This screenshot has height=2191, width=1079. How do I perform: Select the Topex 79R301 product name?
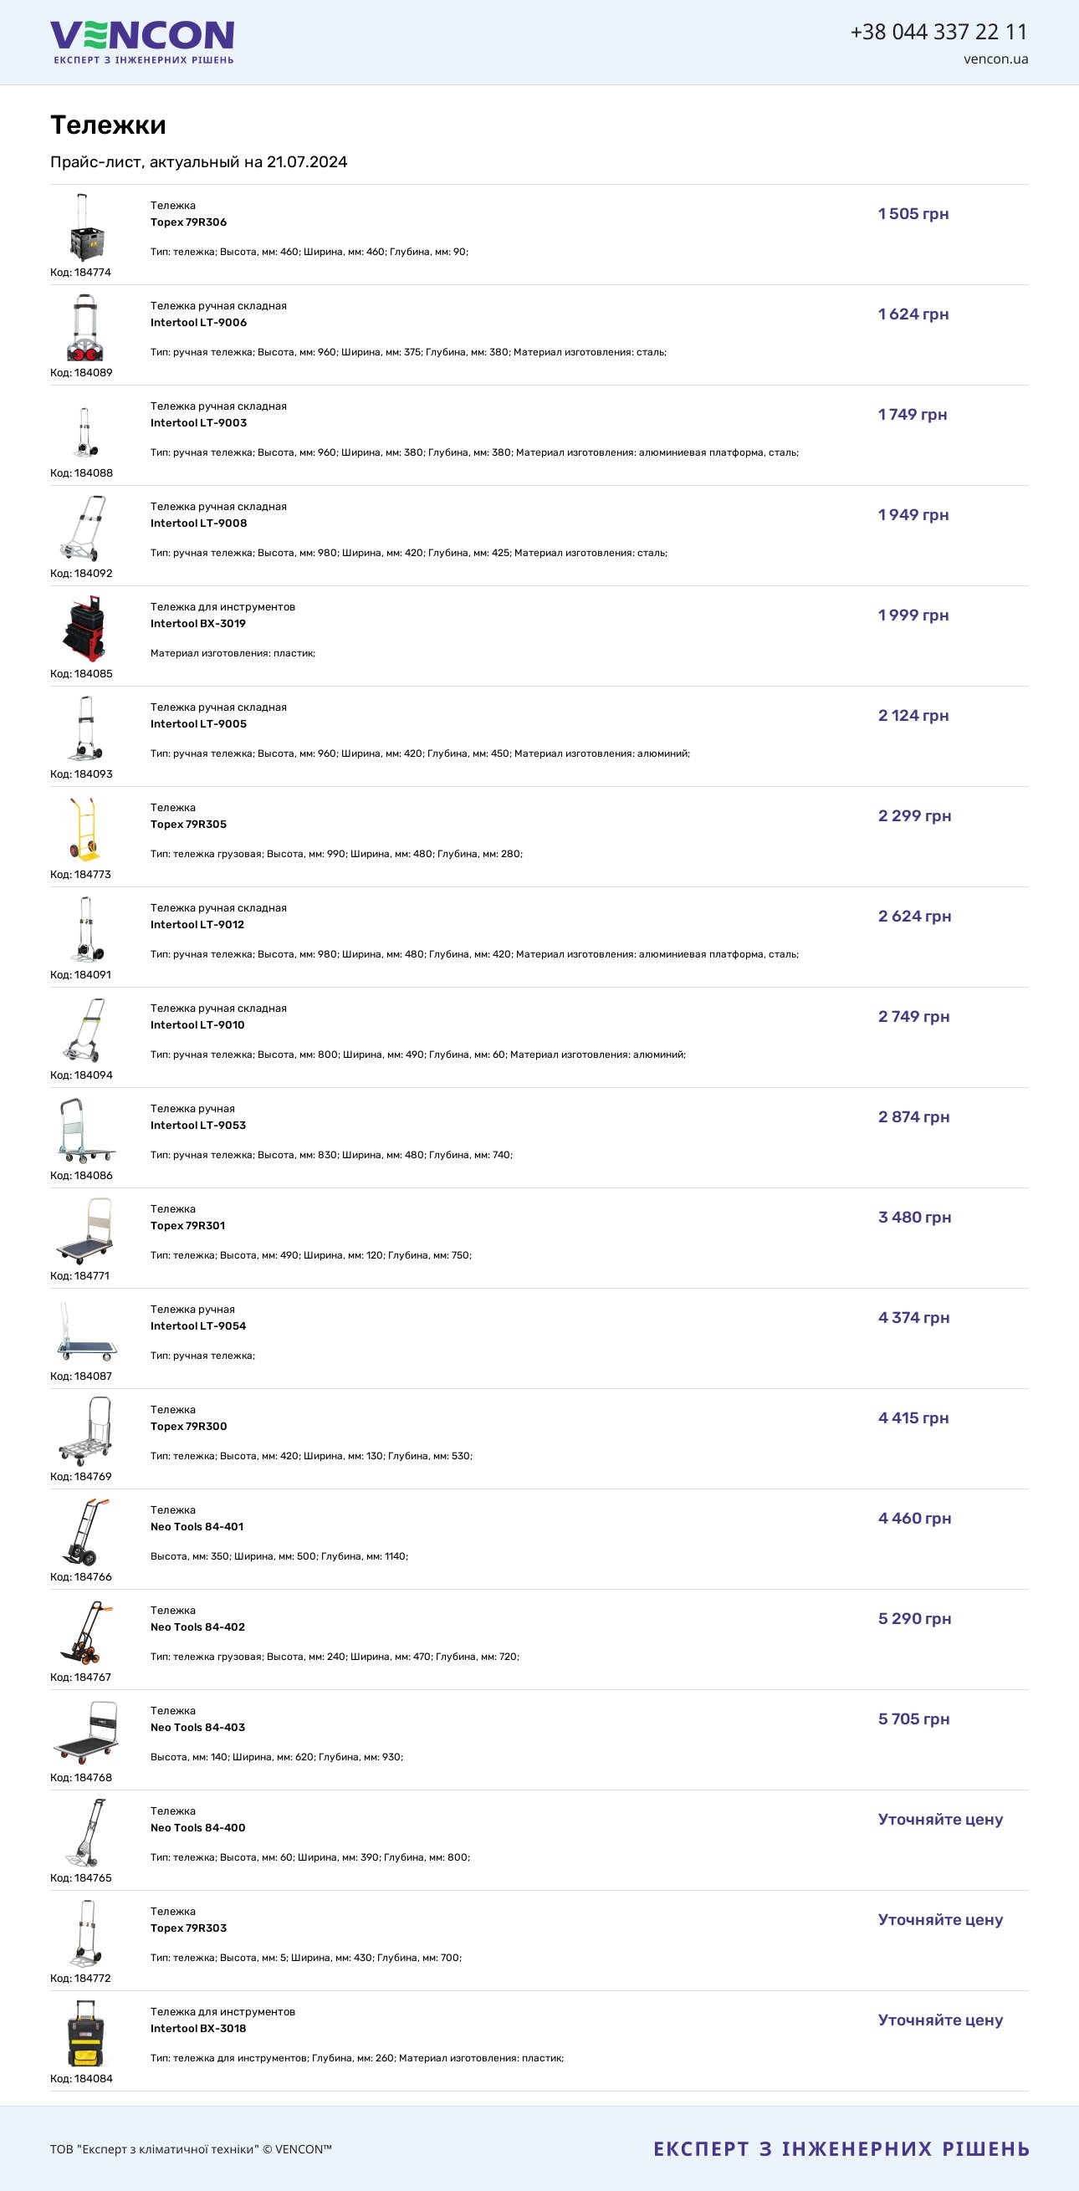(188, 1226)
